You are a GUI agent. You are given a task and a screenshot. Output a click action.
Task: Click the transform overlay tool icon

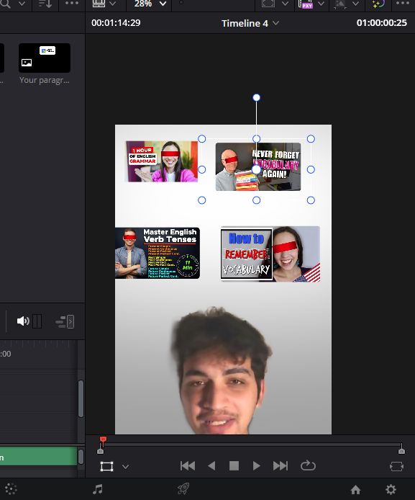pyautogui.click(x=106, y=466)
